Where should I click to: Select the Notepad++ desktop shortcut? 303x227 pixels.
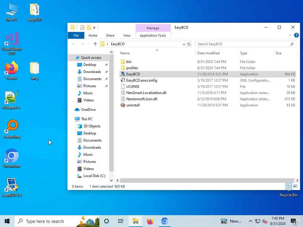(12, 100)
